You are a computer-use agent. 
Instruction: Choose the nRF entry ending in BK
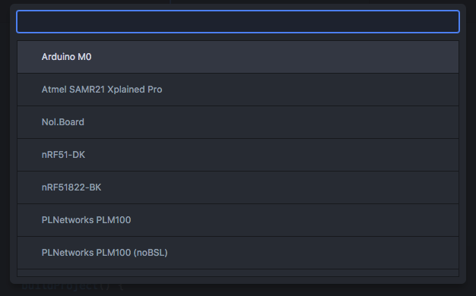point(238,187)
